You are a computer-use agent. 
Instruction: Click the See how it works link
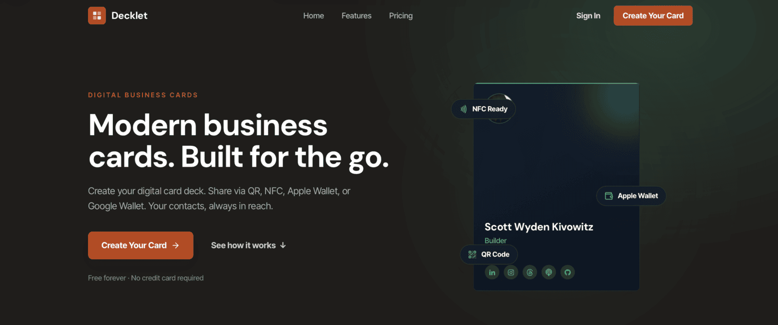tap(248, 245)
